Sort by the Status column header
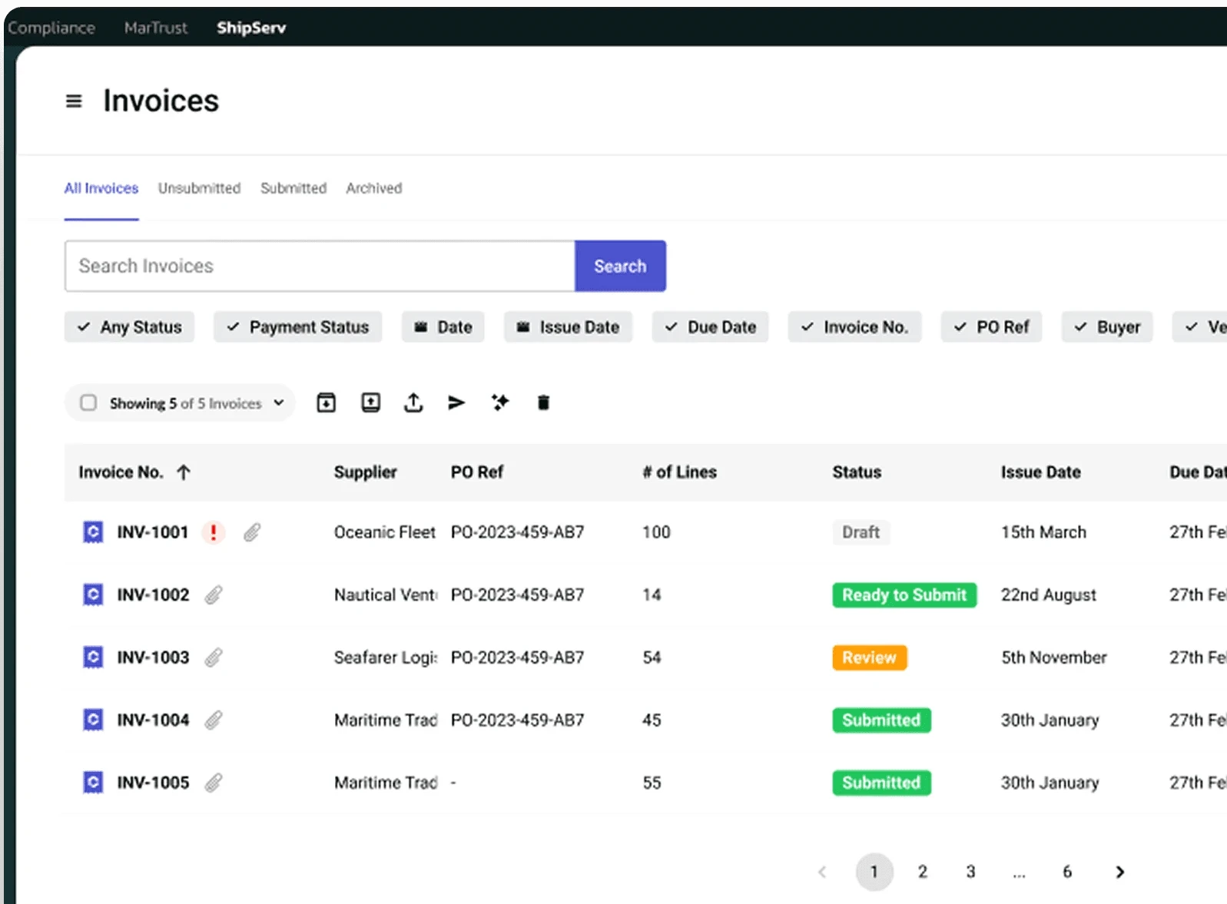The width and height of the screenshot is (1227, 904). pos(857,472)
